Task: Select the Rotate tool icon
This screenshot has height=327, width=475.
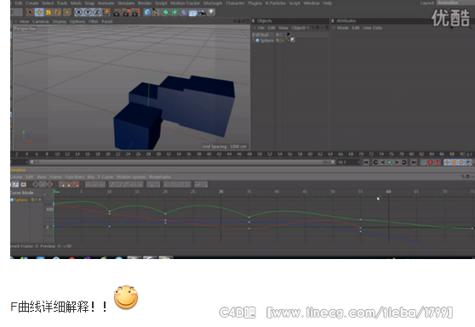Action: (x=58, y=13)
